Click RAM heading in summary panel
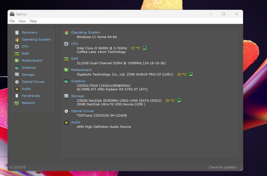The image size is (267, 176). [x=75, y=59]
